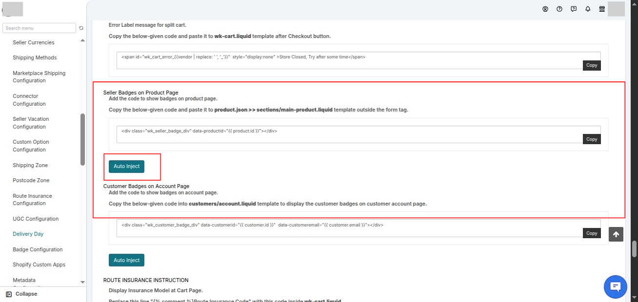Copy the wk_cart_error span code
The width and height of the screenshot is (638, 302).
(x=592, y=65)
